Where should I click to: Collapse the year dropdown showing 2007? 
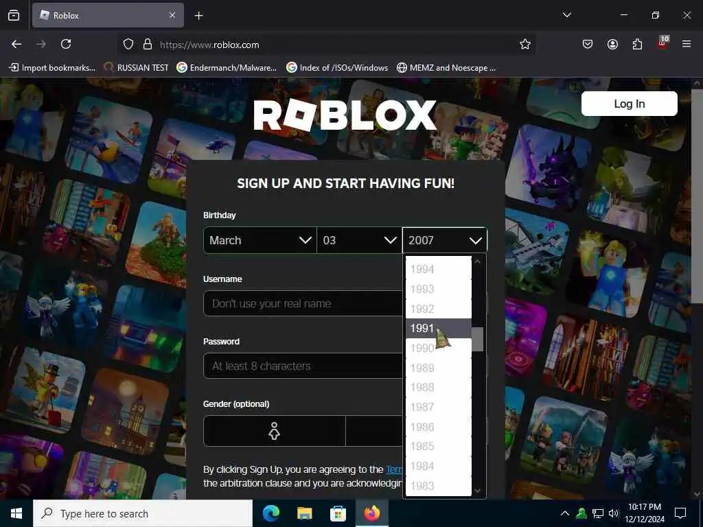(x=445, y=240)
